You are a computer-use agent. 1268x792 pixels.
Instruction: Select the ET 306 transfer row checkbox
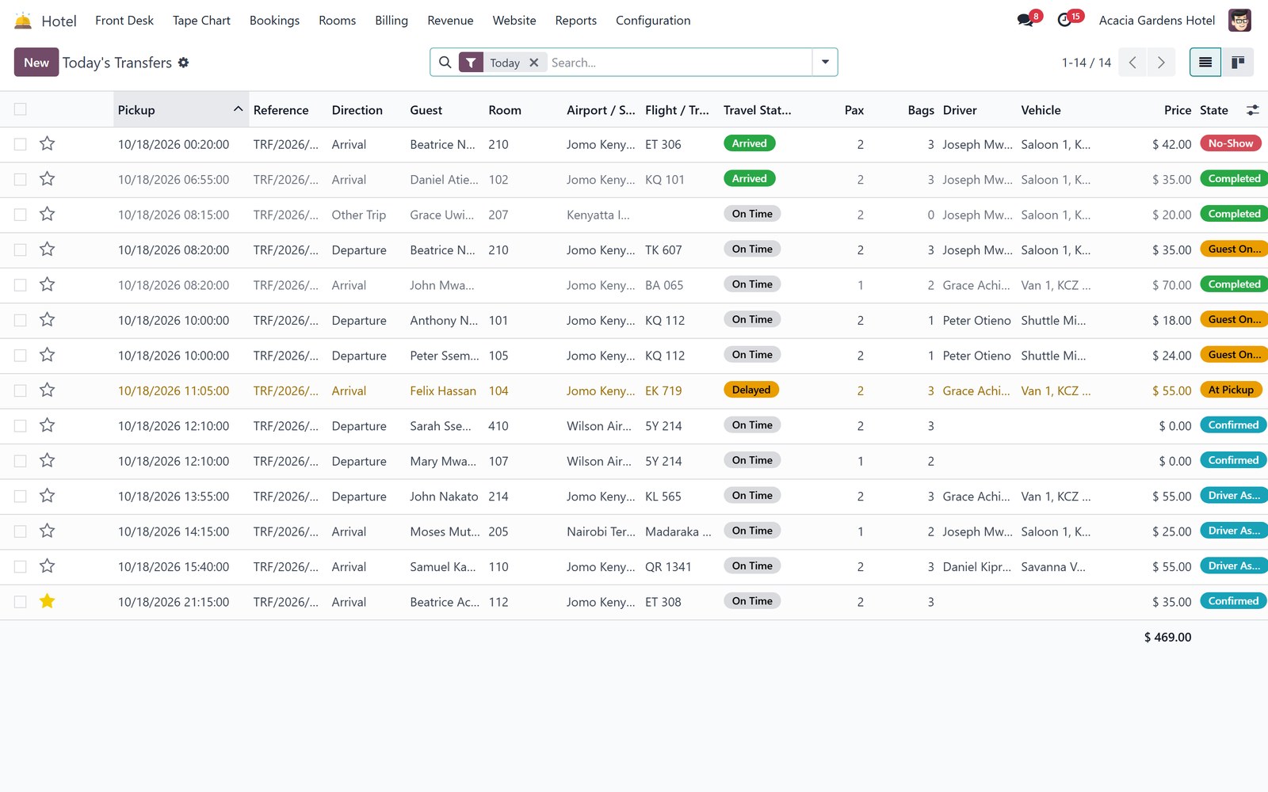pyautogui.click(x=21, y=144)
